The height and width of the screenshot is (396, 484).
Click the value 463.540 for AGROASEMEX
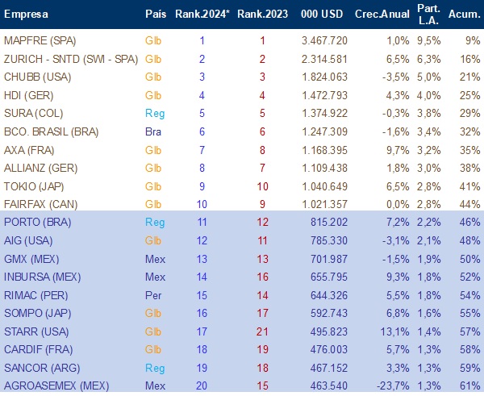[329, 386]
